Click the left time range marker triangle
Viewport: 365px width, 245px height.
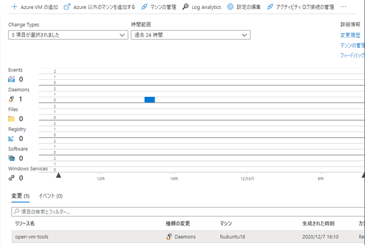point(59,175)
